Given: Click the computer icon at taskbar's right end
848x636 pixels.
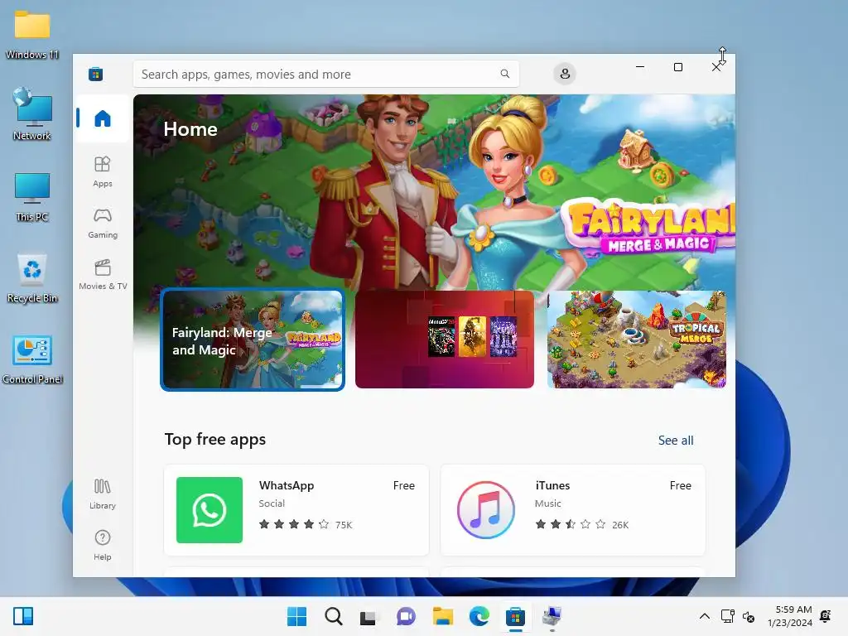Looking at the screenshot, I should (x=552, y=616).
